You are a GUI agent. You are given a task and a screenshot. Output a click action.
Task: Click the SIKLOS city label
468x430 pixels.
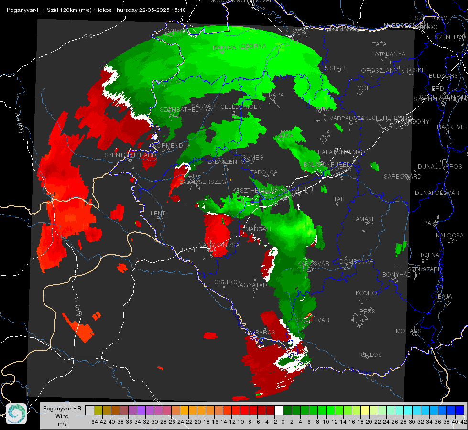(371, 355)
